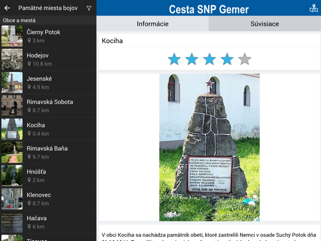This screenshot has width=321, height=241.
Task: Select Klenovec in the list
Action: [48, 199]
